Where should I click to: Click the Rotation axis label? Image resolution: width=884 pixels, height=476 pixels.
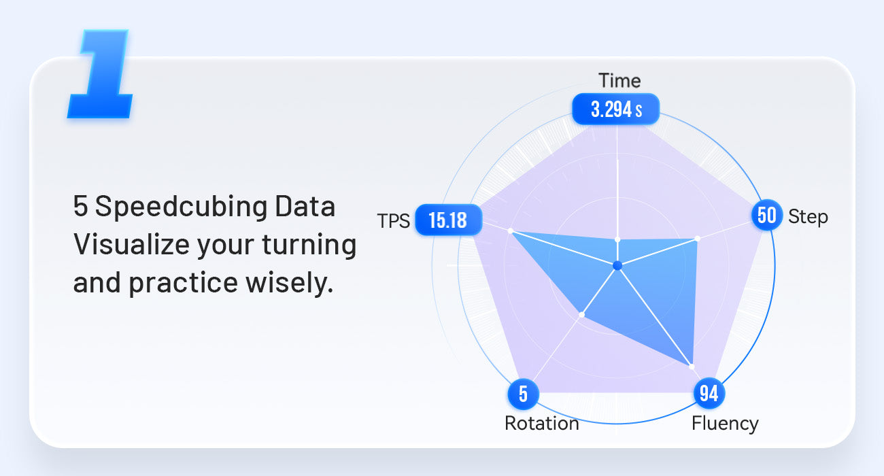click(541, 424)
